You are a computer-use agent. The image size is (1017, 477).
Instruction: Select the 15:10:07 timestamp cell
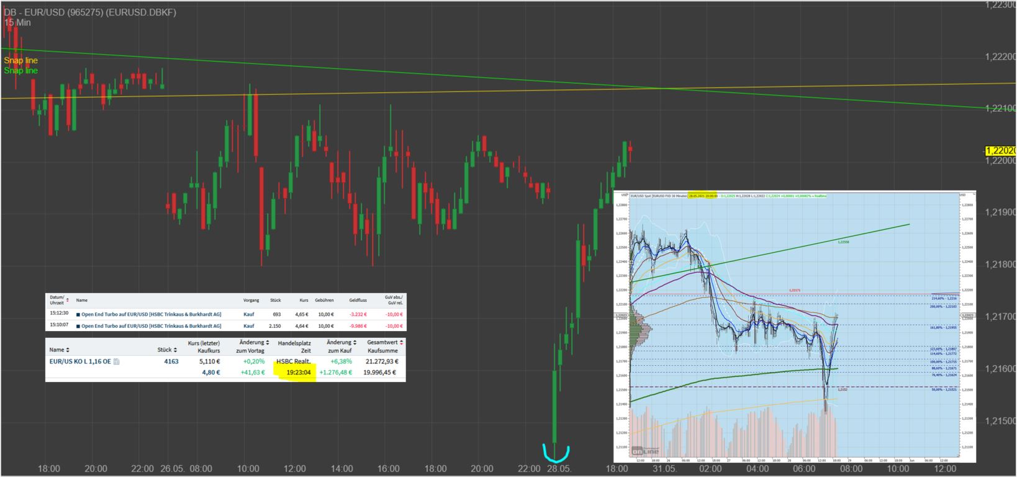click(59, 326)
